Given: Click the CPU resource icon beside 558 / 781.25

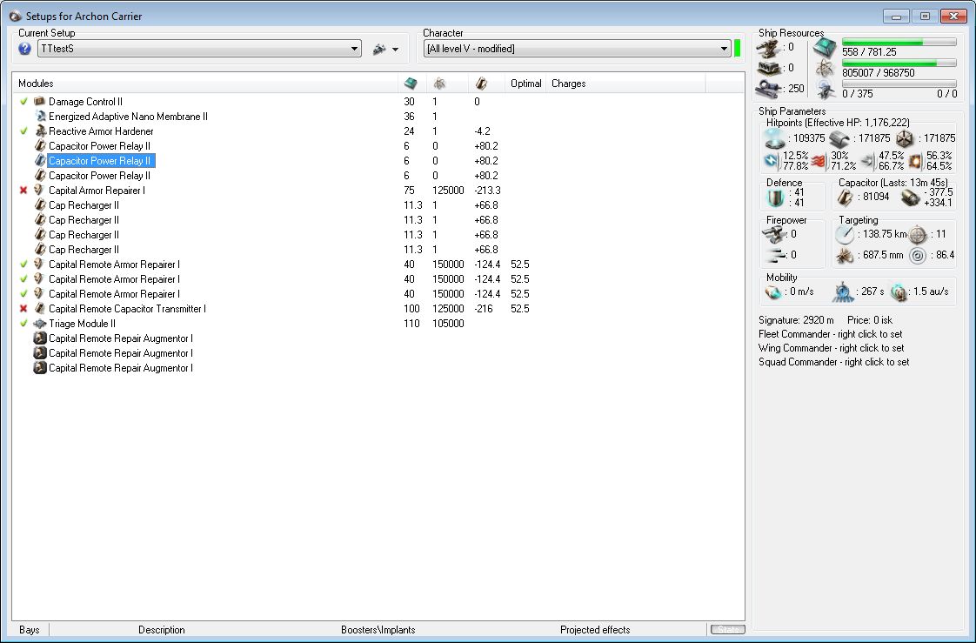Looking at the screenshot, I should (826, 47).
